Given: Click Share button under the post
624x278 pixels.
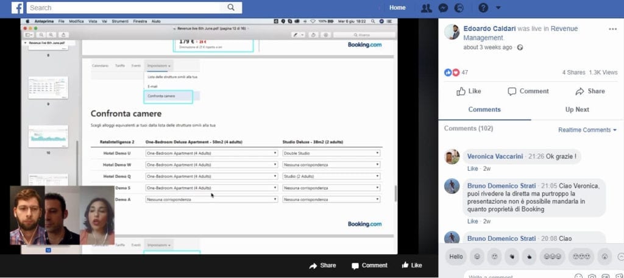Looking at the screenshot, I should (590, 91).
